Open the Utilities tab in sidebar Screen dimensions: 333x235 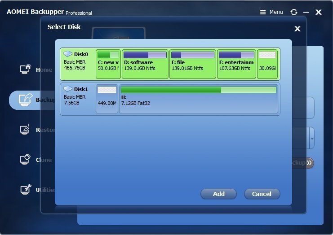[x=37, y=190]
